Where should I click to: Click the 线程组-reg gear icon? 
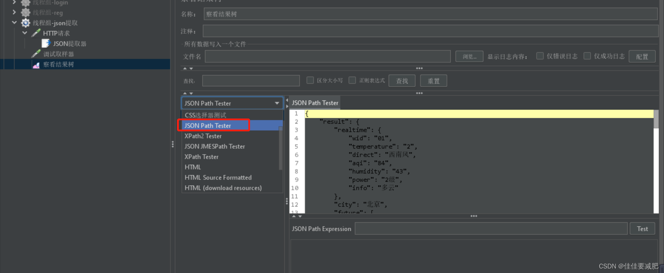(x=26, y=12)
